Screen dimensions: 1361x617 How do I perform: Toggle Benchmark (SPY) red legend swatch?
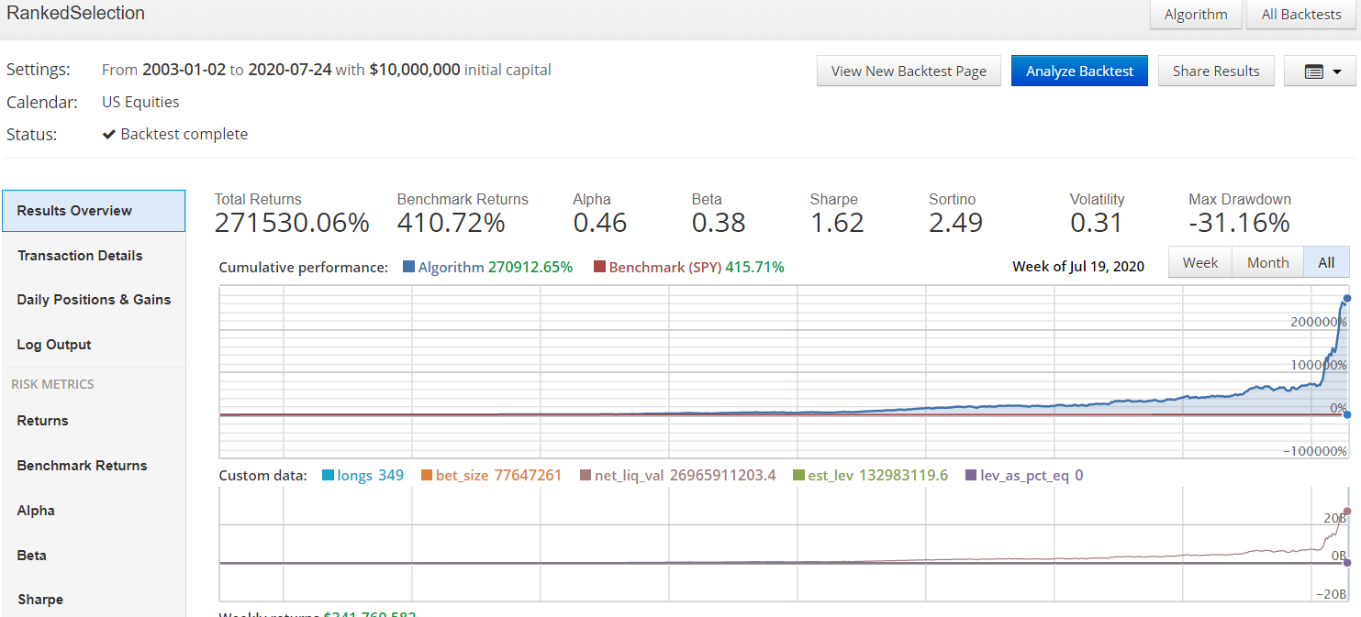[599, 268]
